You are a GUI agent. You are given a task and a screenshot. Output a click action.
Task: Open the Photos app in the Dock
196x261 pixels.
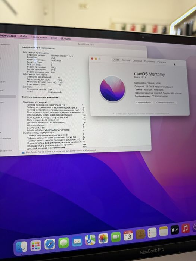[x=103, y=238]
